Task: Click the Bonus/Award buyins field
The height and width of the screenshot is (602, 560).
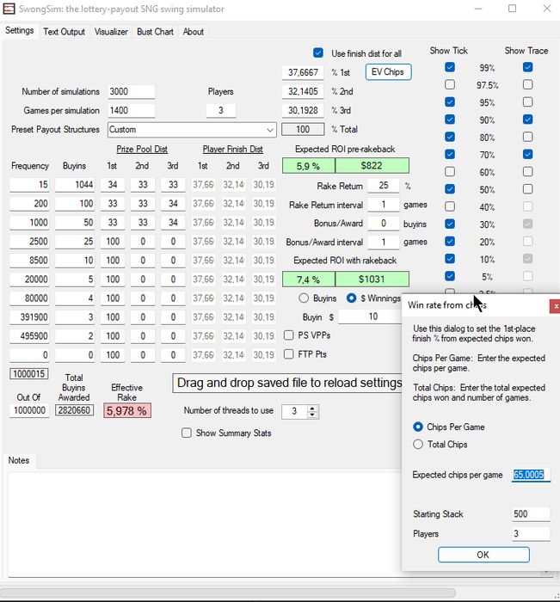Action: coord(384,224)
